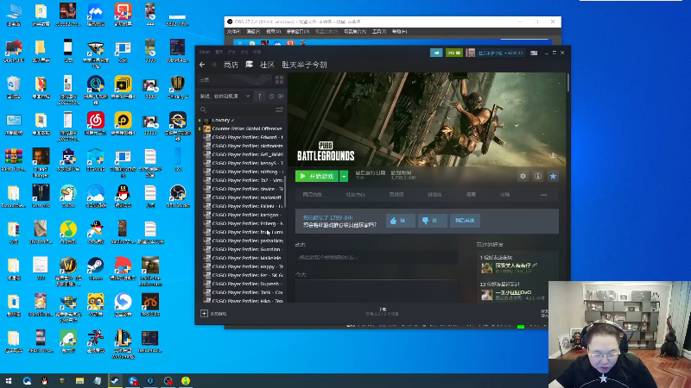Click the blue announcements button in Steam header
691x388 pixels.
pyautogui.click(x=436, y=53)
